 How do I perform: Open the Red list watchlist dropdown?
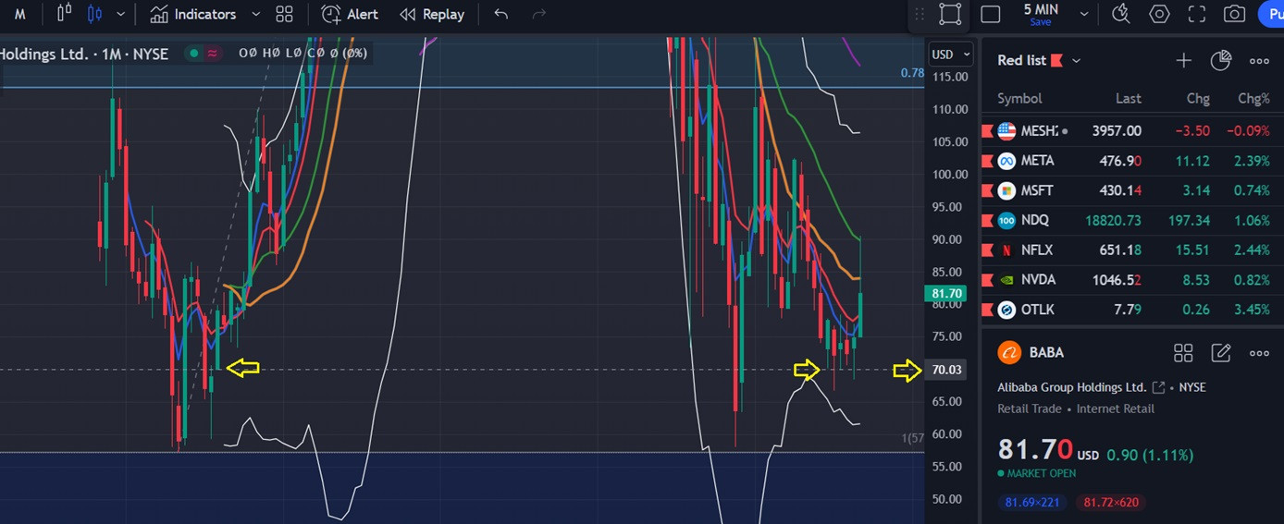(x=1038, y=60)
